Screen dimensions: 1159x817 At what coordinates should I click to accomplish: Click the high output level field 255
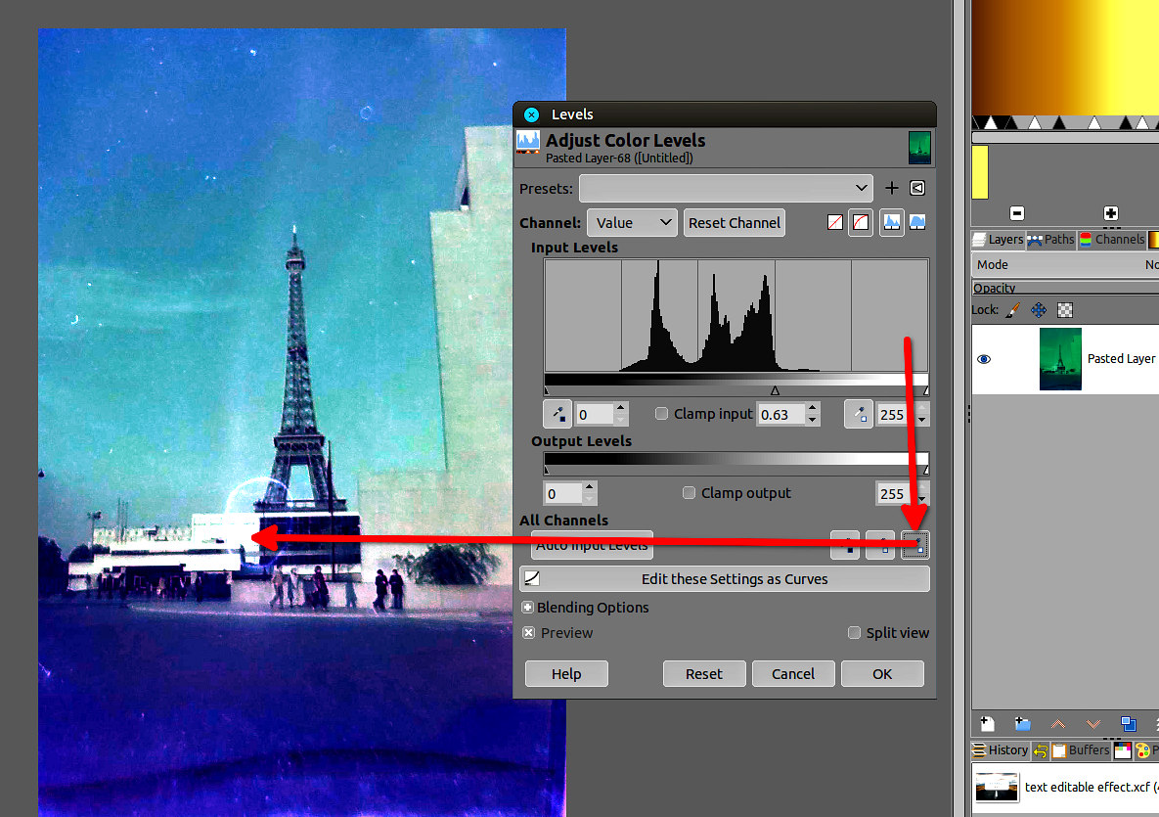894,493
